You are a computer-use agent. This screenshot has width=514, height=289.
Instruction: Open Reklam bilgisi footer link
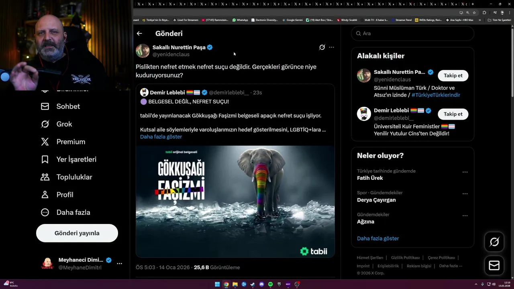pos(419,266)
